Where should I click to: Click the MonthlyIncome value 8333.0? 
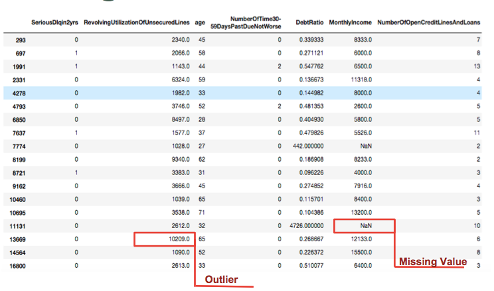click(363, 40)
